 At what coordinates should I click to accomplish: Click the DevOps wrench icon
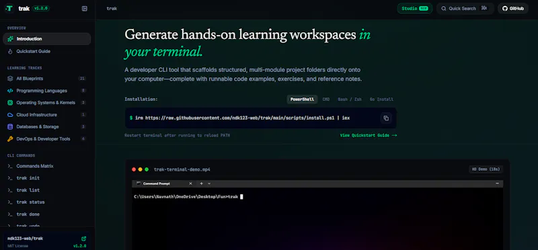[10, 139]
